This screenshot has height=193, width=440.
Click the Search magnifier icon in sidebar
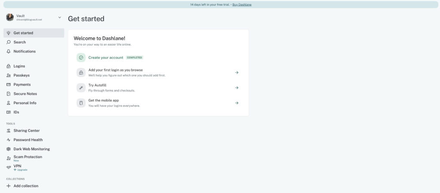tap(9, 42)
